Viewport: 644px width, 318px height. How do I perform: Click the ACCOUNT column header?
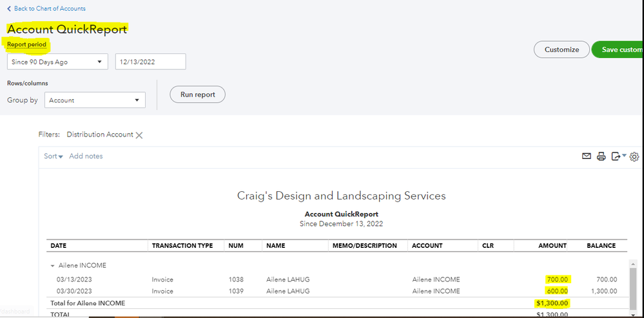427,246
